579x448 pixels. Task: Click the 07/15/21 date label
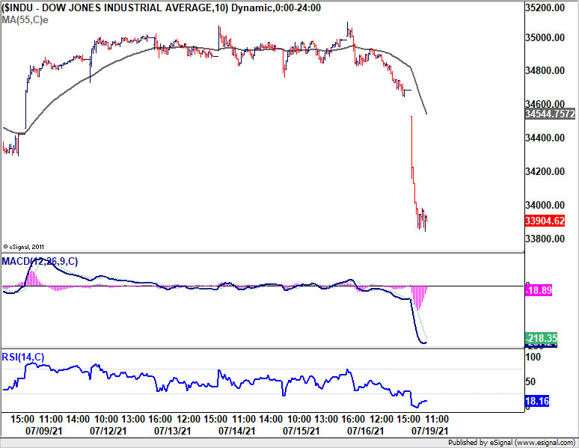pyautogui.click(x=301, y=431)
